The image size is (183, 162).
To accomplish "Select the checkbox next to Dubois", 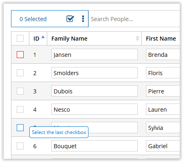I will [20, 91].
